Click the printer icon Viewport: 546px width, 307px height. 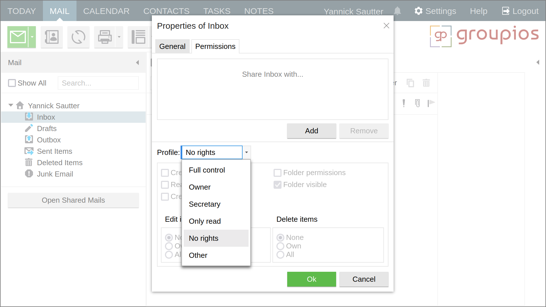tap(105, 37)
